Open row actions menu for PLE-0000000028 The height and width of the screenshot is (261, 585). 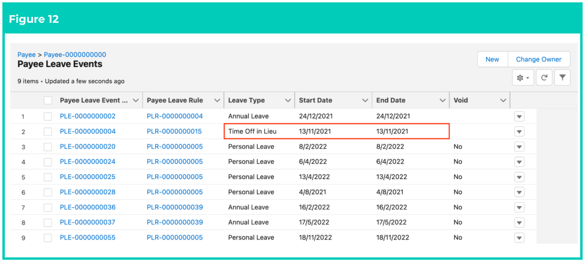click(519, 192)
